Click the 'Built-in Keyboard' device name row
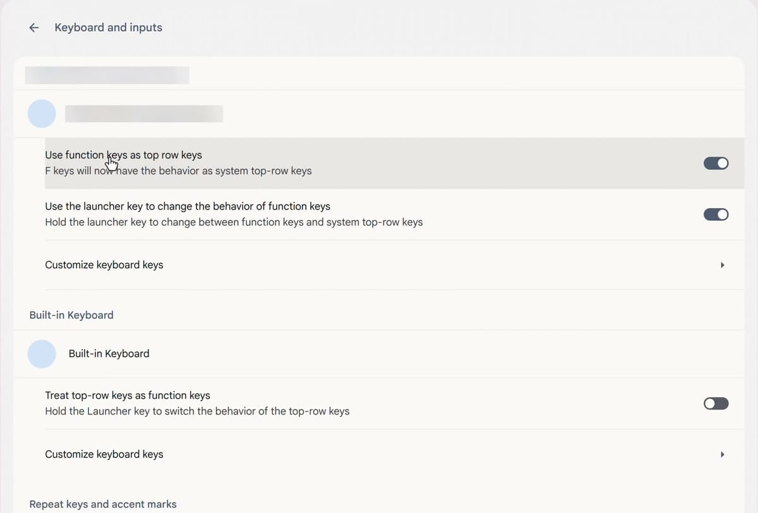The height and width of the screenshot is (513, 758). pos(378,354)
